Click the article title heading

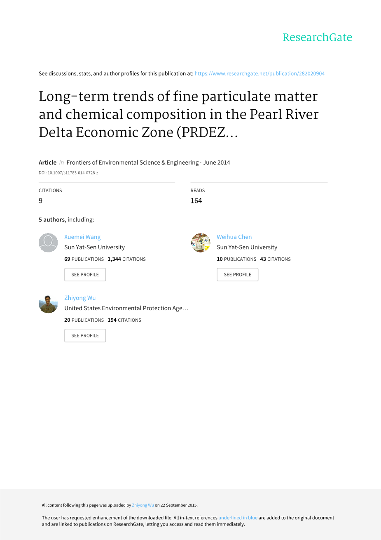178,114
